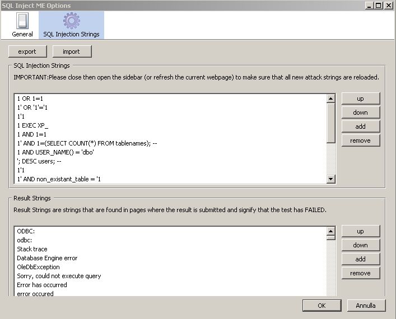Select 'error occured' result string

170,293
